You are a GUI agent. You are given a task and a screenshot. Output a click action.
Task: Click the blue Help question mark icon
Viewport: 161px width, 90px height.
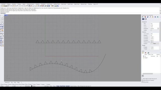(58, 6)
